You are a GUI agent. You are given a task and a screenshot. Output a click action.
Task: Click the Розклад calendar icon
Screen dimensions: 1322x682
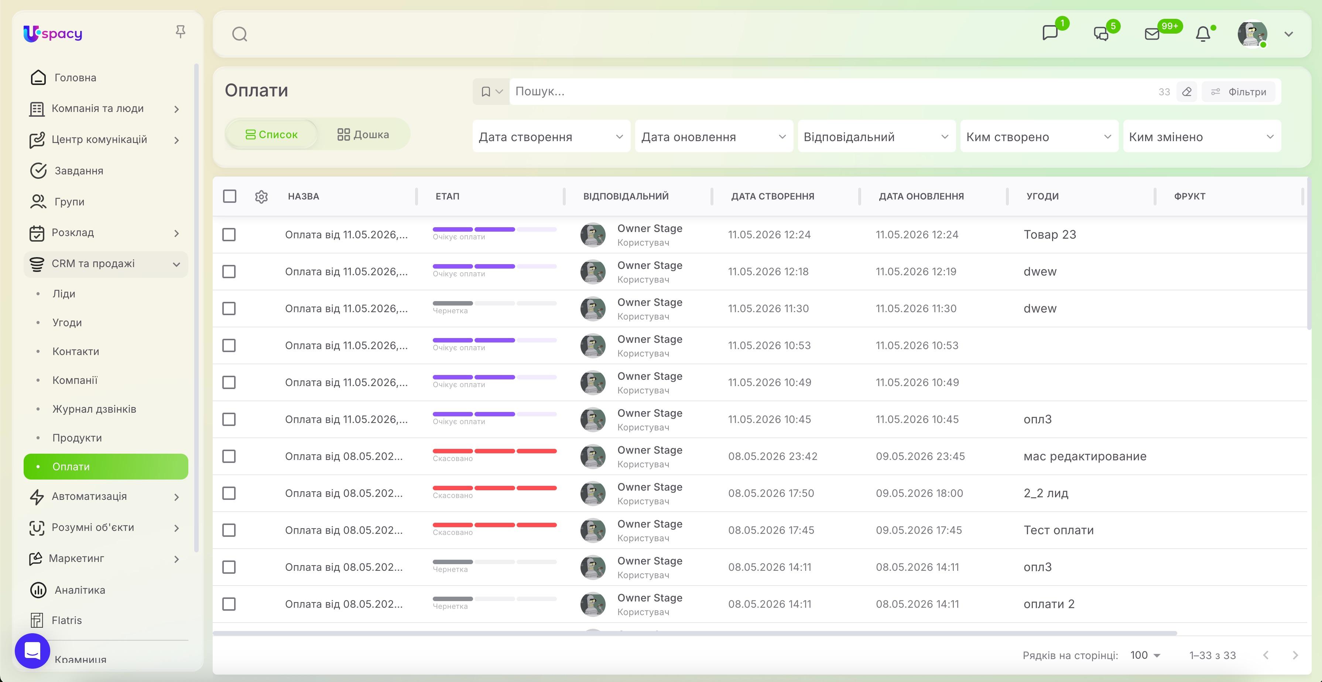pyautogui.click(x=37, y=233)
